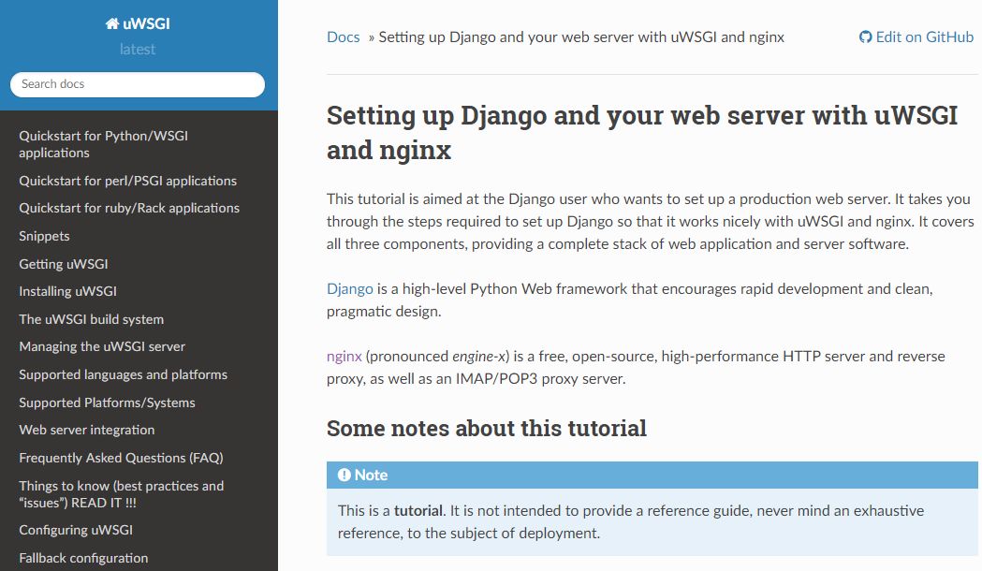
Task: Click the Docs breadcrumb link
Action: 341,37
